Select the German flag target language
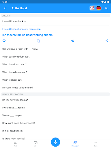Image resolution: width=111 pixels, height=148 pixels. click(99, 8)
